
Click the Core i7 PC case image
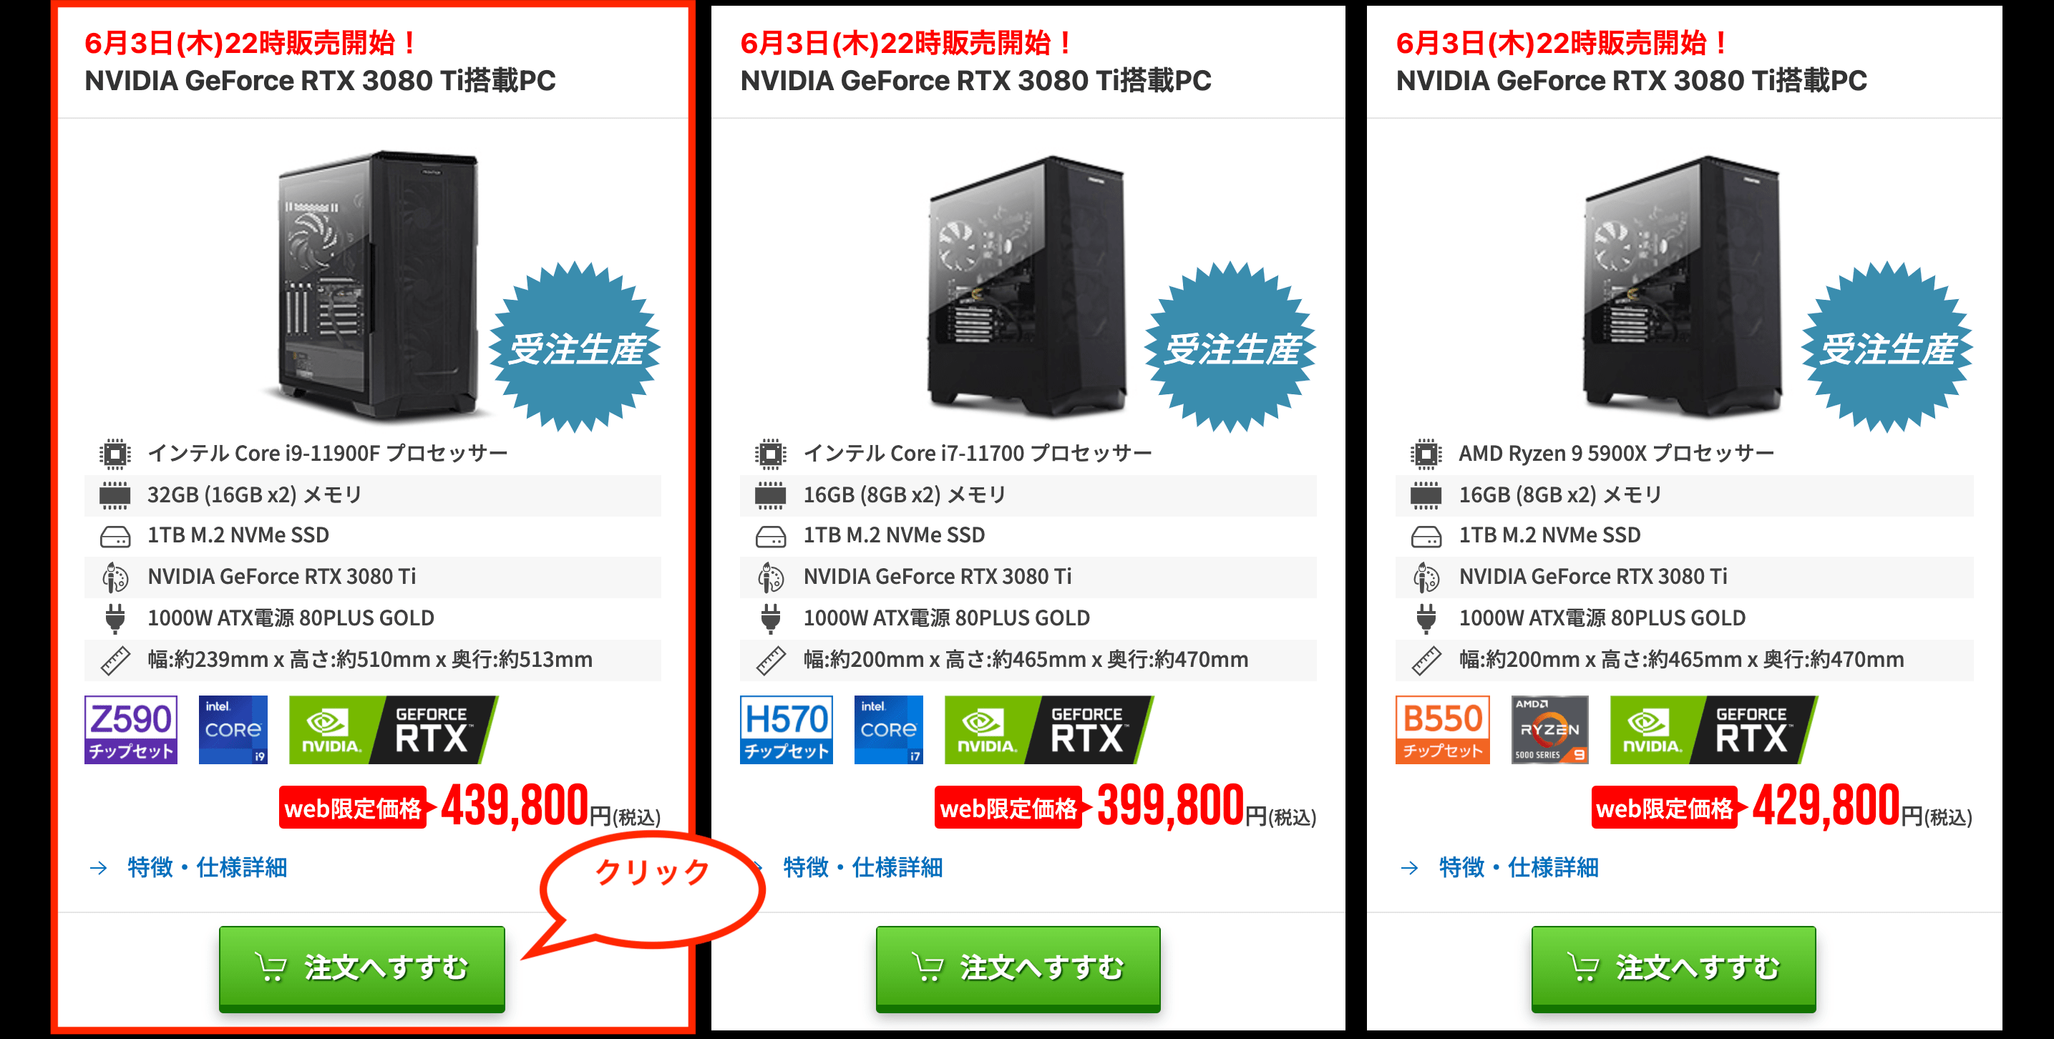1027,285
